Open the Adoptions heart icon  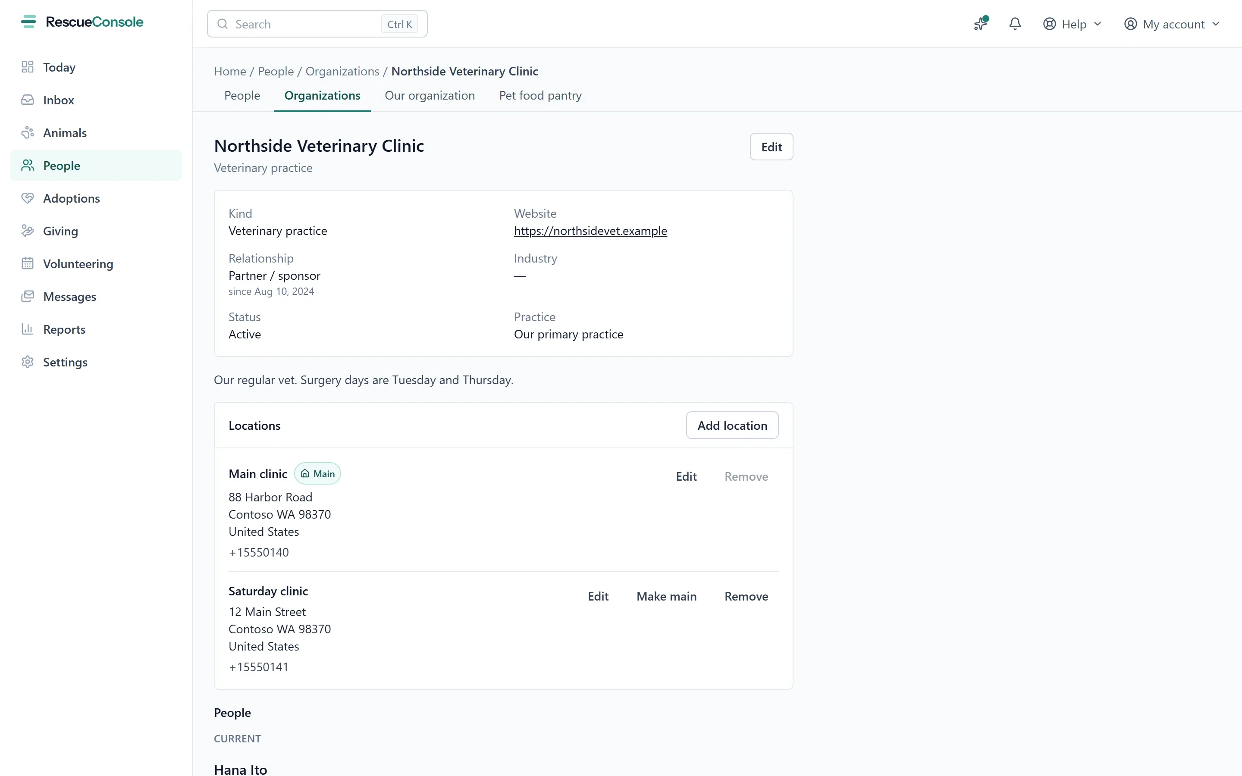click(x=28, y=198)
